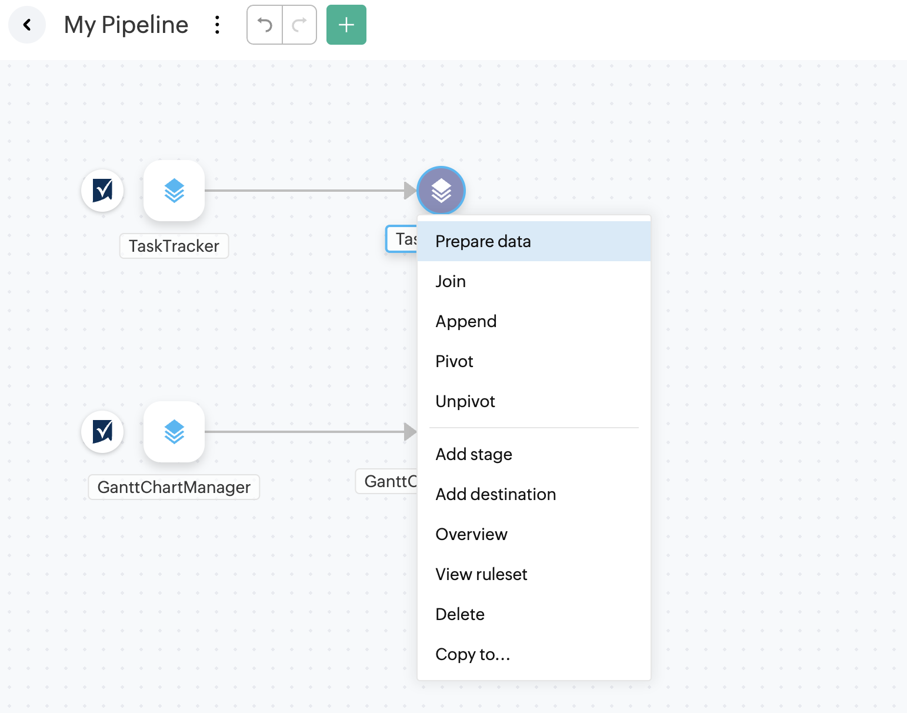907x713 pixels.
Task: Open the pipeline three-dot options menu
Action: (218, 25)
